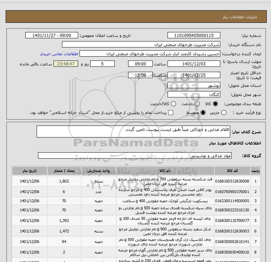Tick the اسناد خزانه اسلامی payment checkbox
Image resolution: width=271 pixels, height=262 pixels.
click(x=171, y=113)
